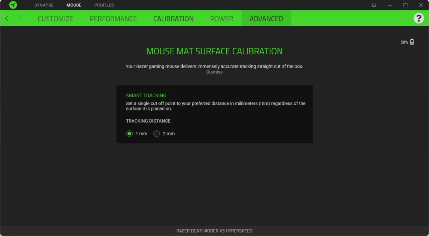Image resolution: width=429 pixels, height=236 pixels.
Task: Go to the Performance tab
Action: pyautogui.click(x=113, y=19)
